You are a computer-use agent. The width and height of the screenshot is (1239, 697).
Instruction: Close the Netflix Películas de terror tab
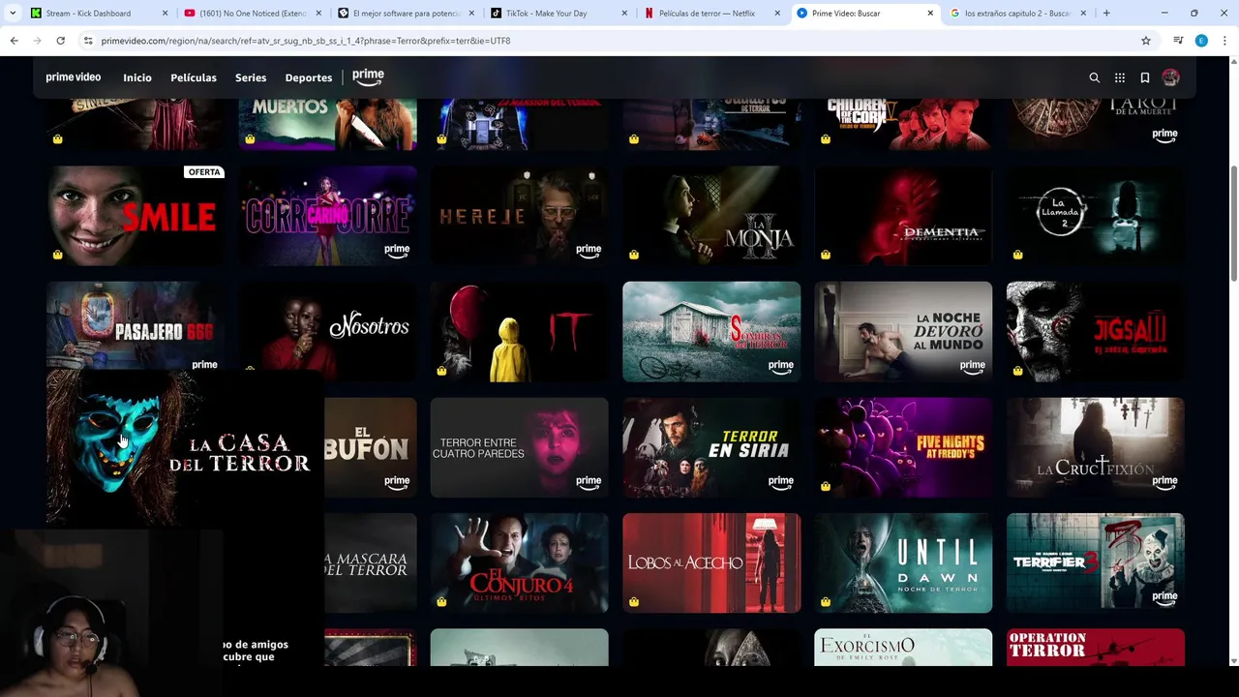click(x=777, y=14)
